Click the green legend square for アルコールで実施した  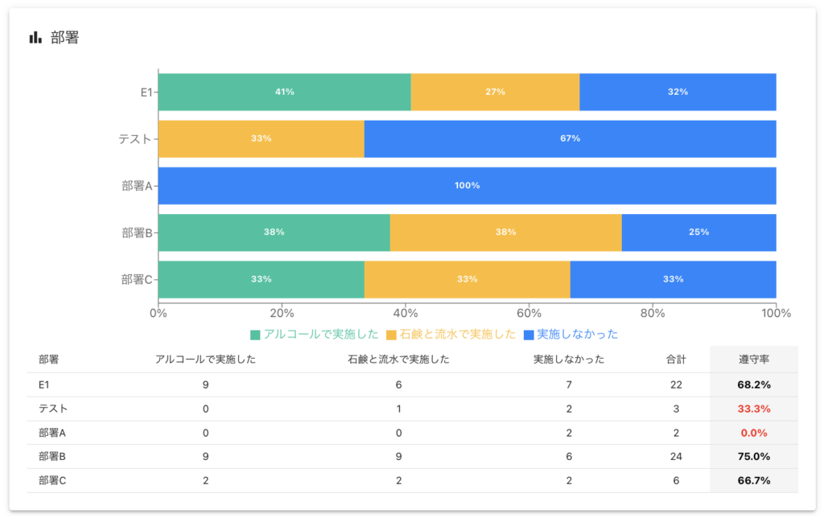[x=255, y=334]
